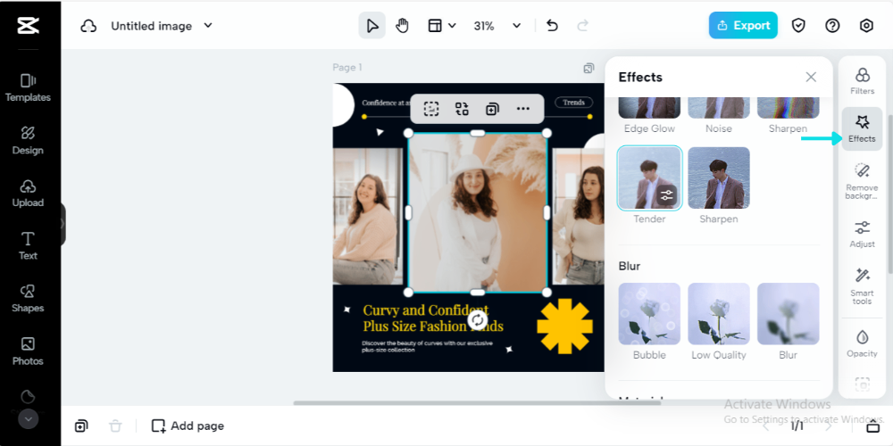Image resolution: width=893 pixels, height=446 pixels.
Task: Select the yellow asterisk shape on canvas
Action: (x=565, y=326)
